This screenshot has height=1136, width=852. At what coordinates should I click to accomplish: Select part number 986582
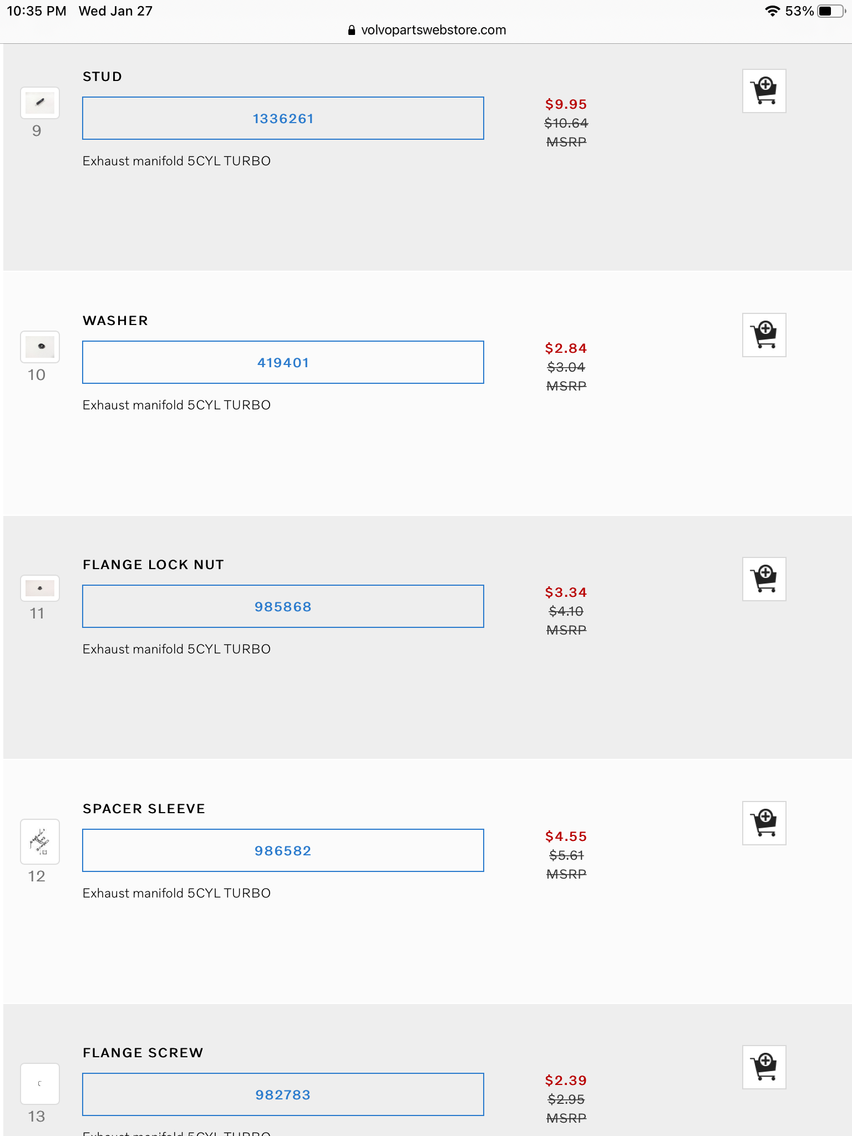point(283,851)
